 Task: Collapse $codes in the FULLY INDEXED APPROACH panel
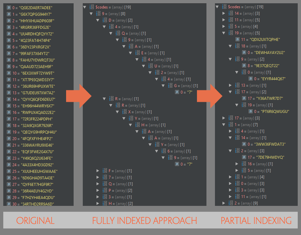(x=85, y=7)
